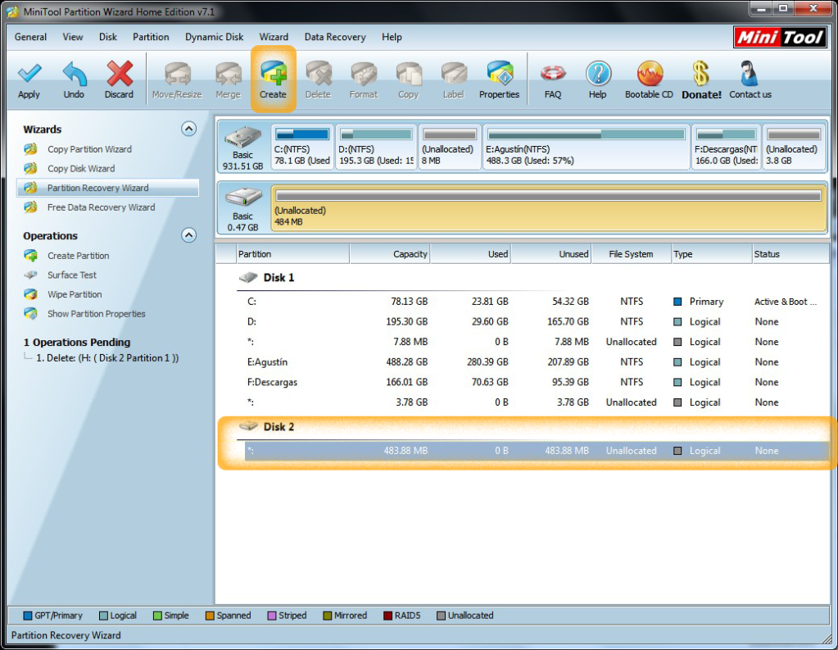Create a new partition from the toolbar
Viewport: 838px width, 650px height.
point(273,80)
